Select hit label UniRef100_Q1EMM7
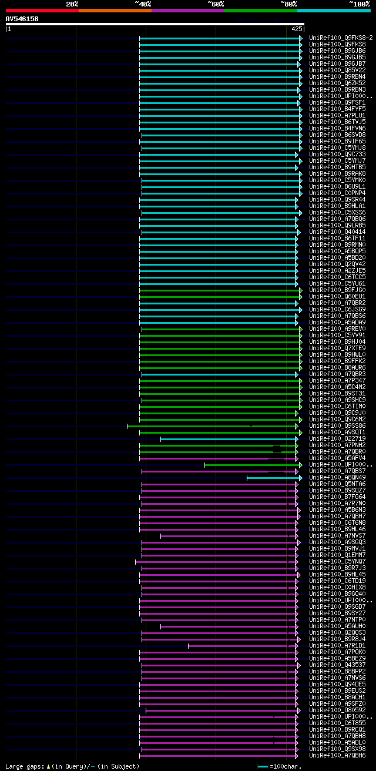376x771 pixels. [338, 555]
